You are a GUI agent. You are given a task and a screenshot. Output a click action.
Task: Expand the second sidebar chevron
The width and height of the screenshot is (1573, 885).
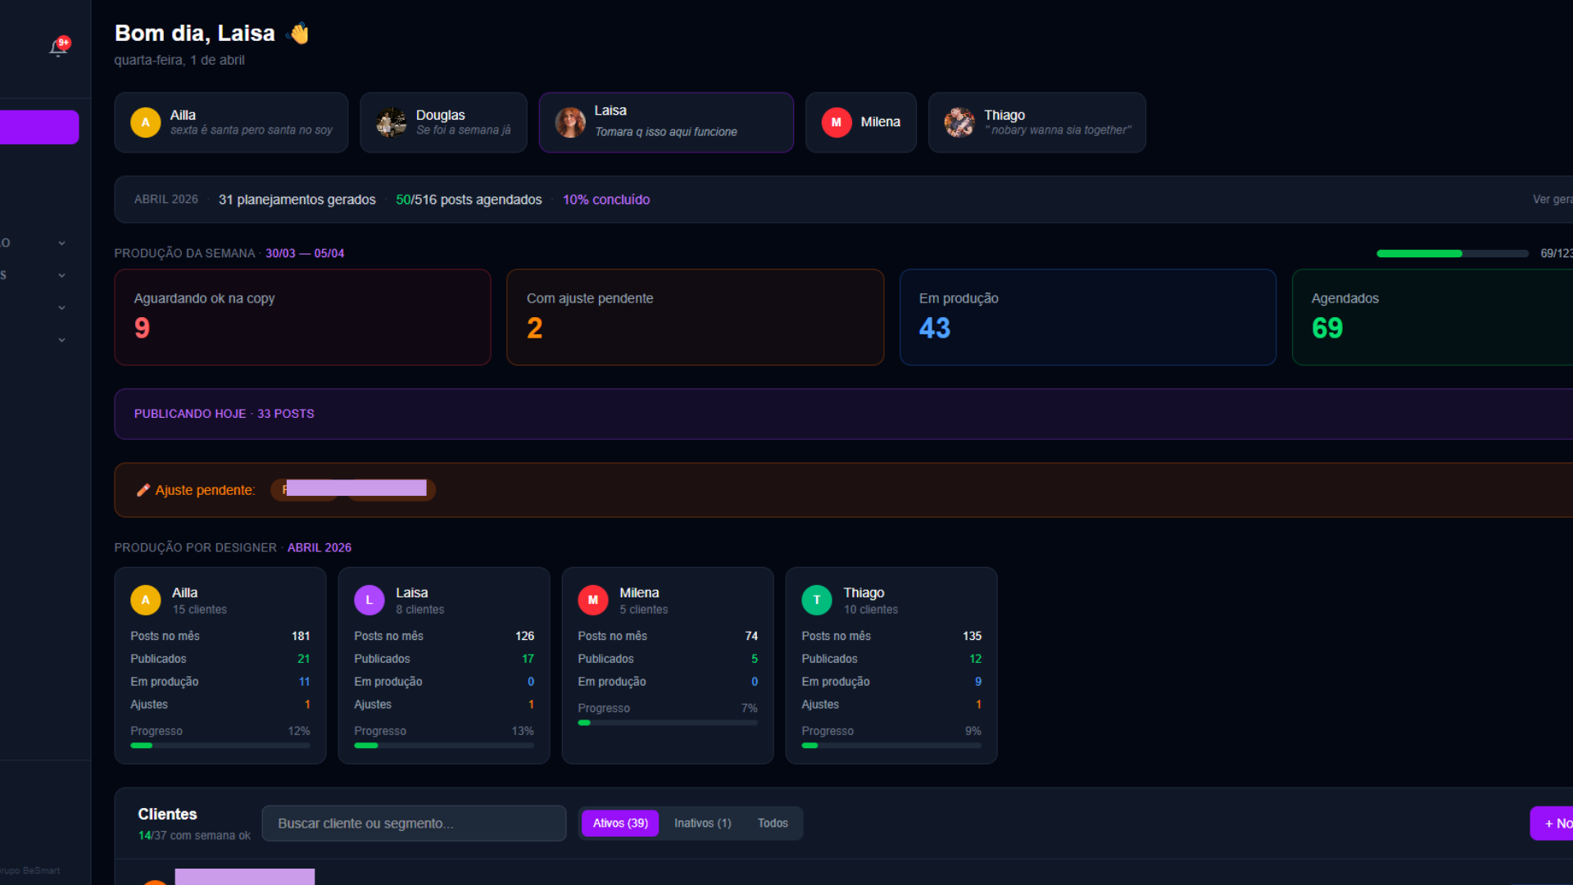[x=61, y=275]
